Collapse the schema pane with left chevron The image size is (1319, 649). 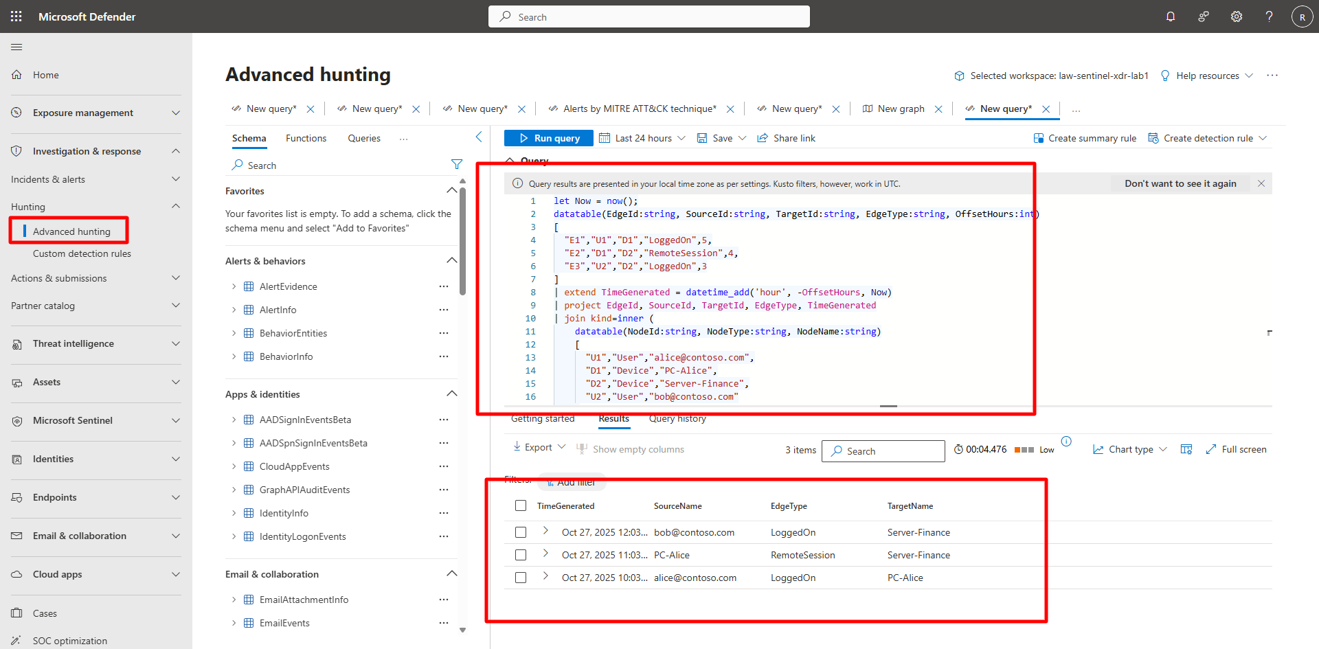point(479,137)
